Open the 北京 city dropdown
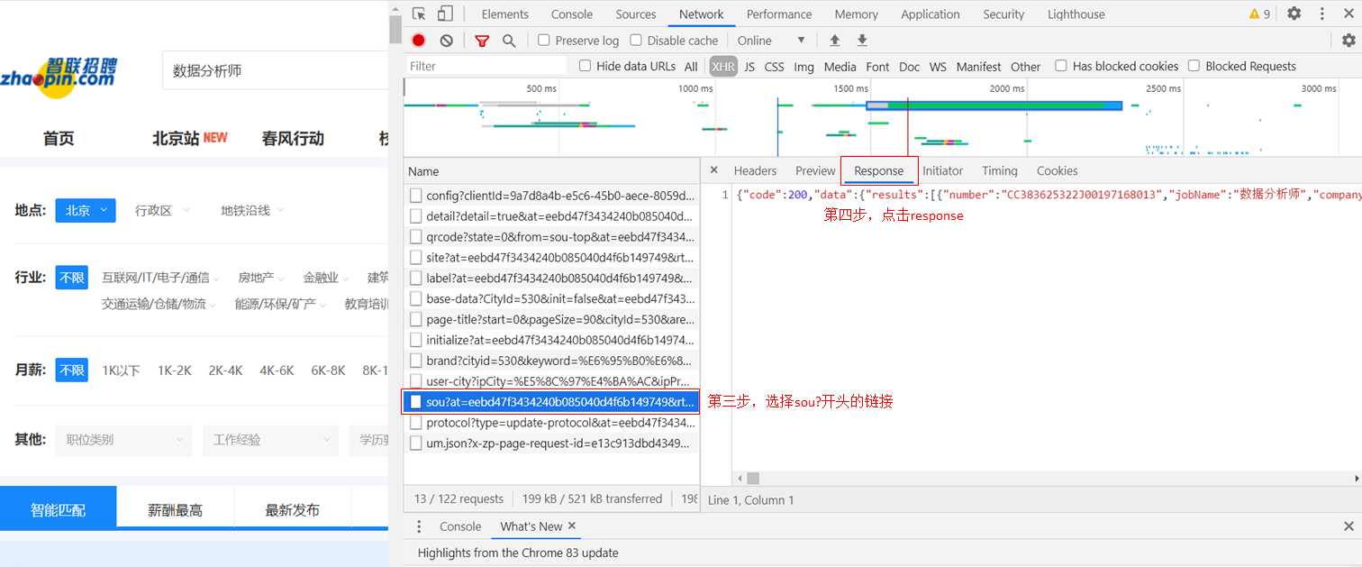Image resolution: width=1362 pixels, height=567 pixels. [85, 210]
